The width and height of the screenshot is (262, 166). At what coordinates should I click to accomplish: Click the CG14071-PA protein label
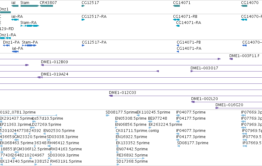tap(189, 48)
